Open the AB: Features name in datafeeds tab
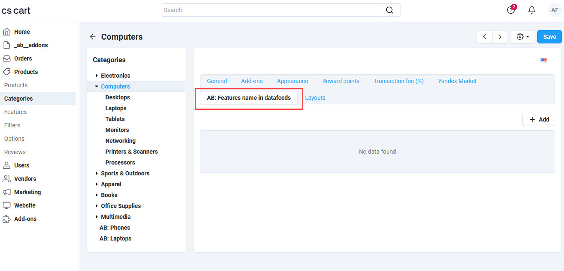 point(248,97)
